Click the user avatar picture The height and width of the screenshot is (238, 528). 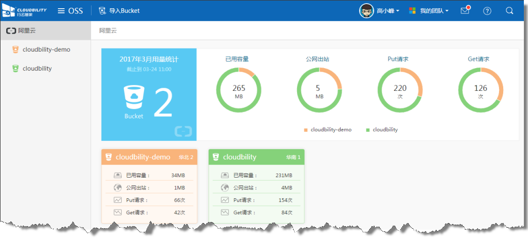(x=366, y=11)
